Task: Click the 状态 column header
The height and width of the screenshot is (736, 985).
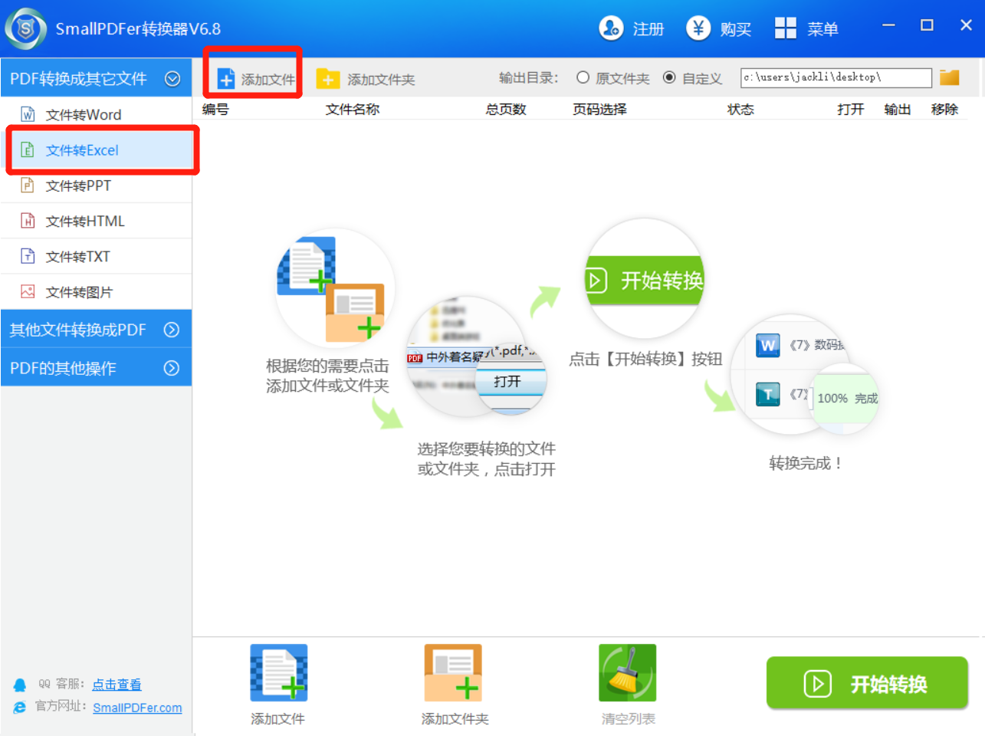Action: [740, 110]
